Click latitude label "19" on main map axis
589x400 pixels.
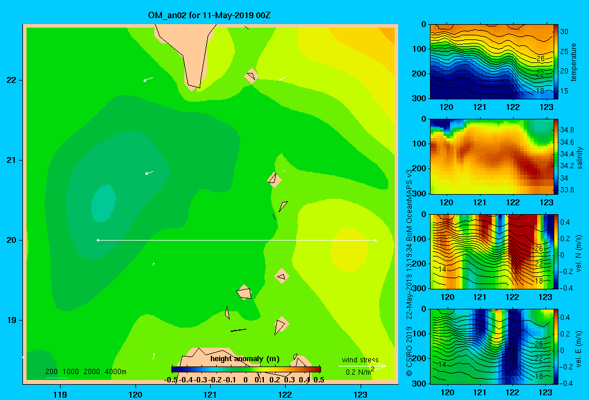point(12,320)
